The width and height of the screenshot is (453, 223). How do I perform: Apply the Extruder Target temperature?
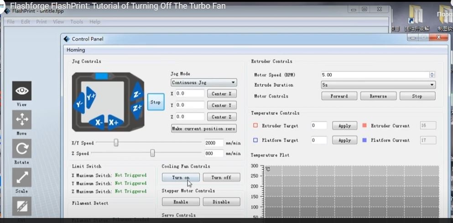click(x=345, y=126)
